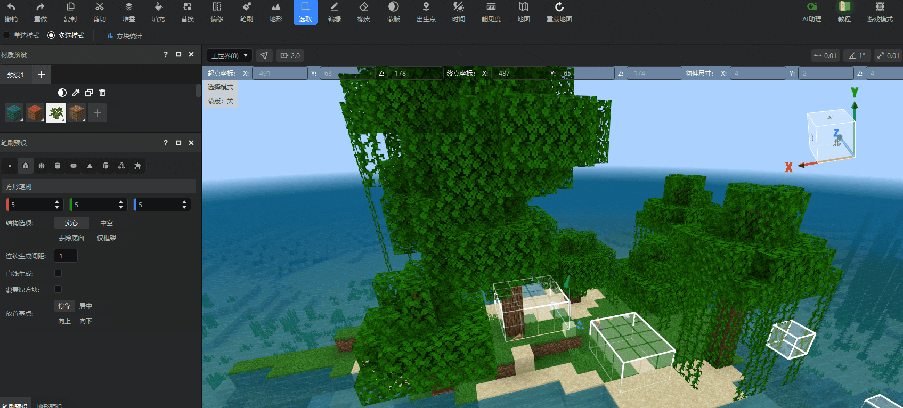Activate the 选取 (selection) tool
Viewport: 903px width, 408px height.
[x=305, y=12]
